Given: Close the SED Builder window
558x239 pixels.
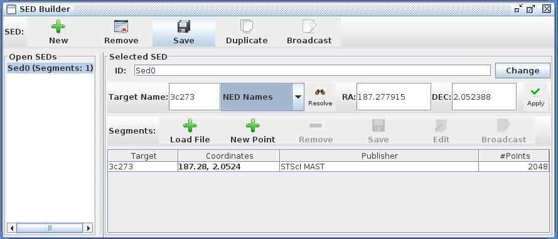Looking at the screenshot, I should point(547,9).
